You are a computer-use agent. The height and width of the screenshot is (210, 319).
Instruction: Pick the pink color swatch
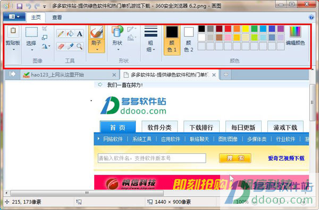(228, 38)
